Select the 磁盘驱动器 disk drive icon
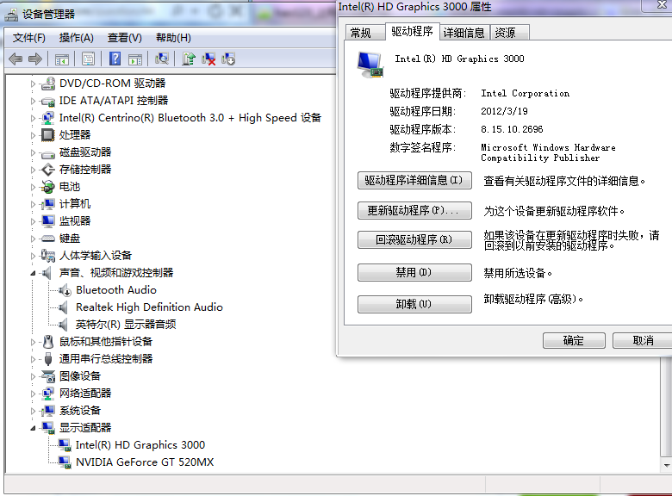The image size is (672, 496). click(x=48, y=153)
